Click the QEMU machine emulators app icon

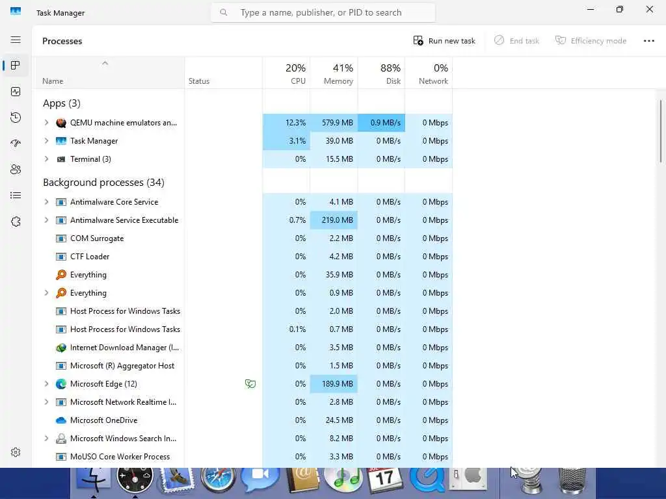pyautogui.click(x=61, y=123)
